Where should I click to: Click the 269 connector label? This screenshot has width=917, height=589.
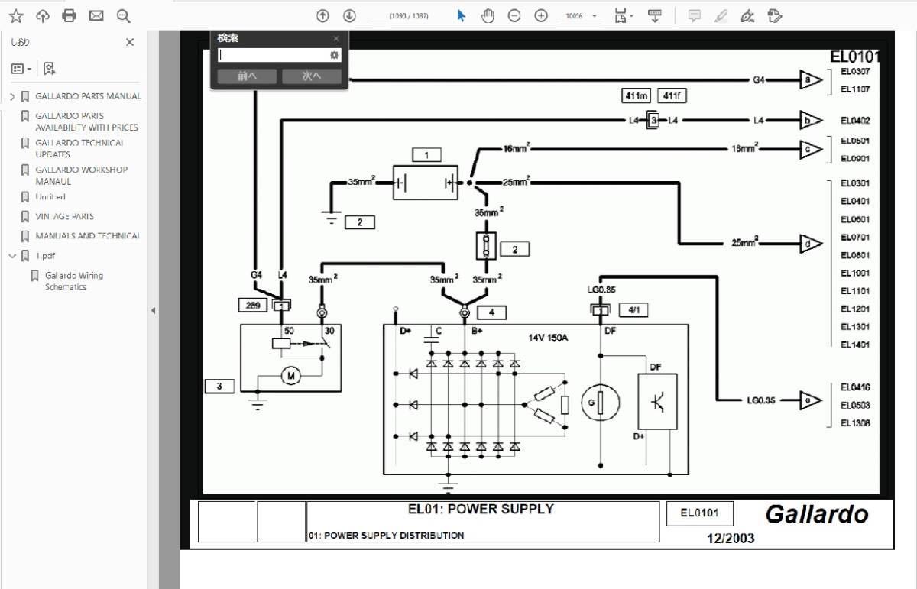point(254,306)
